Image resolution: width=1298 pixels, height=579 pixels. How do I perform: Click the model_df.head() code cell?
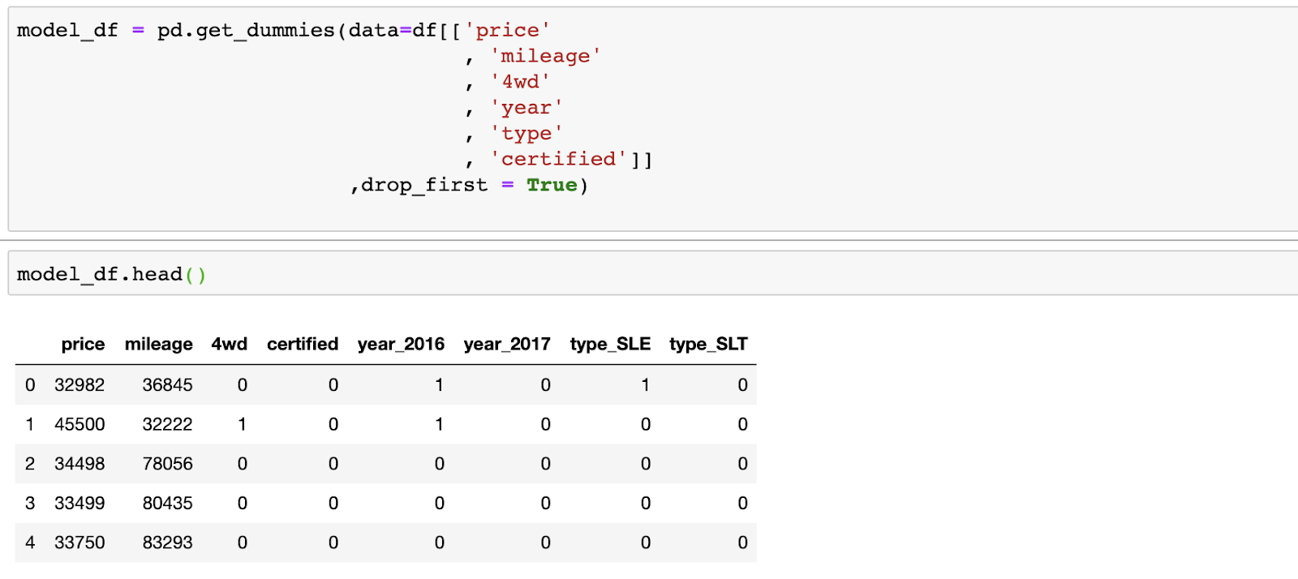(649, 274)
